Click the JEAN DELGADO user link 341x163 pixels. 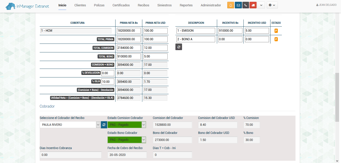point(326,5)
